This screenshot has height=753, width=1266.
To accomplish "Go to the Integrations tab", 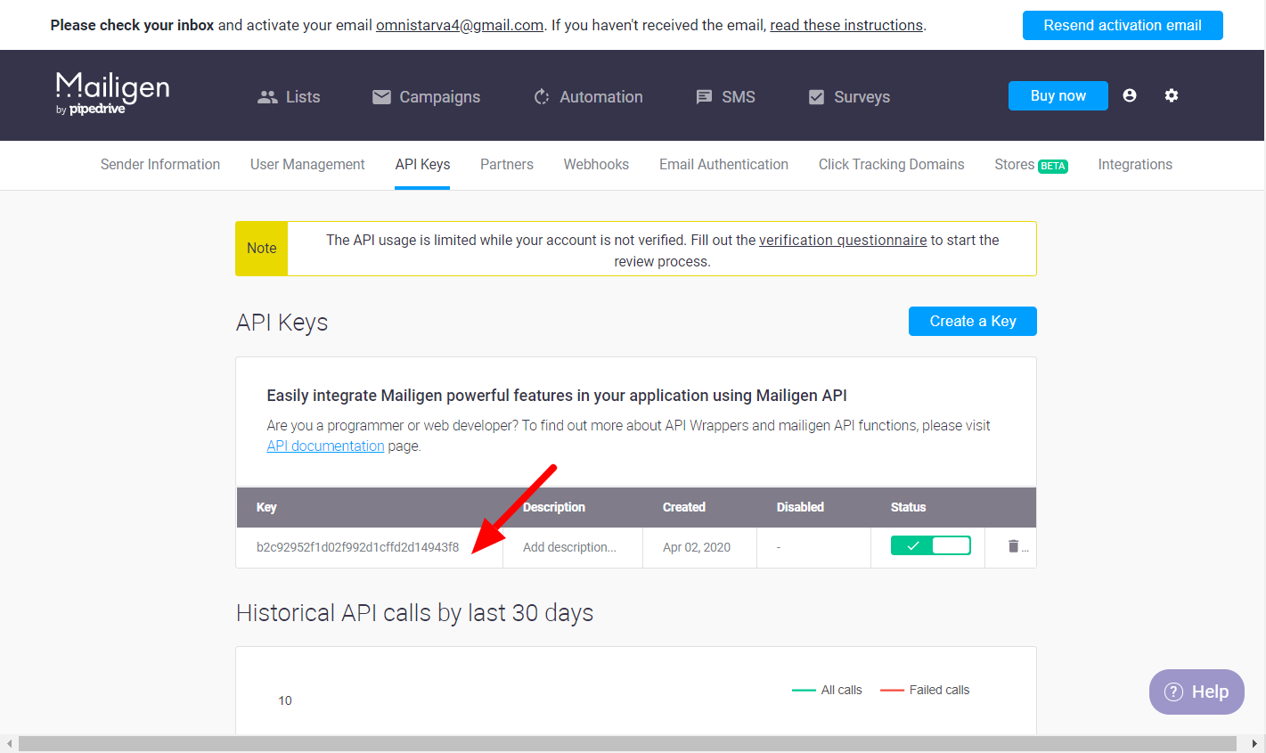I will (x=1135, y=165).
